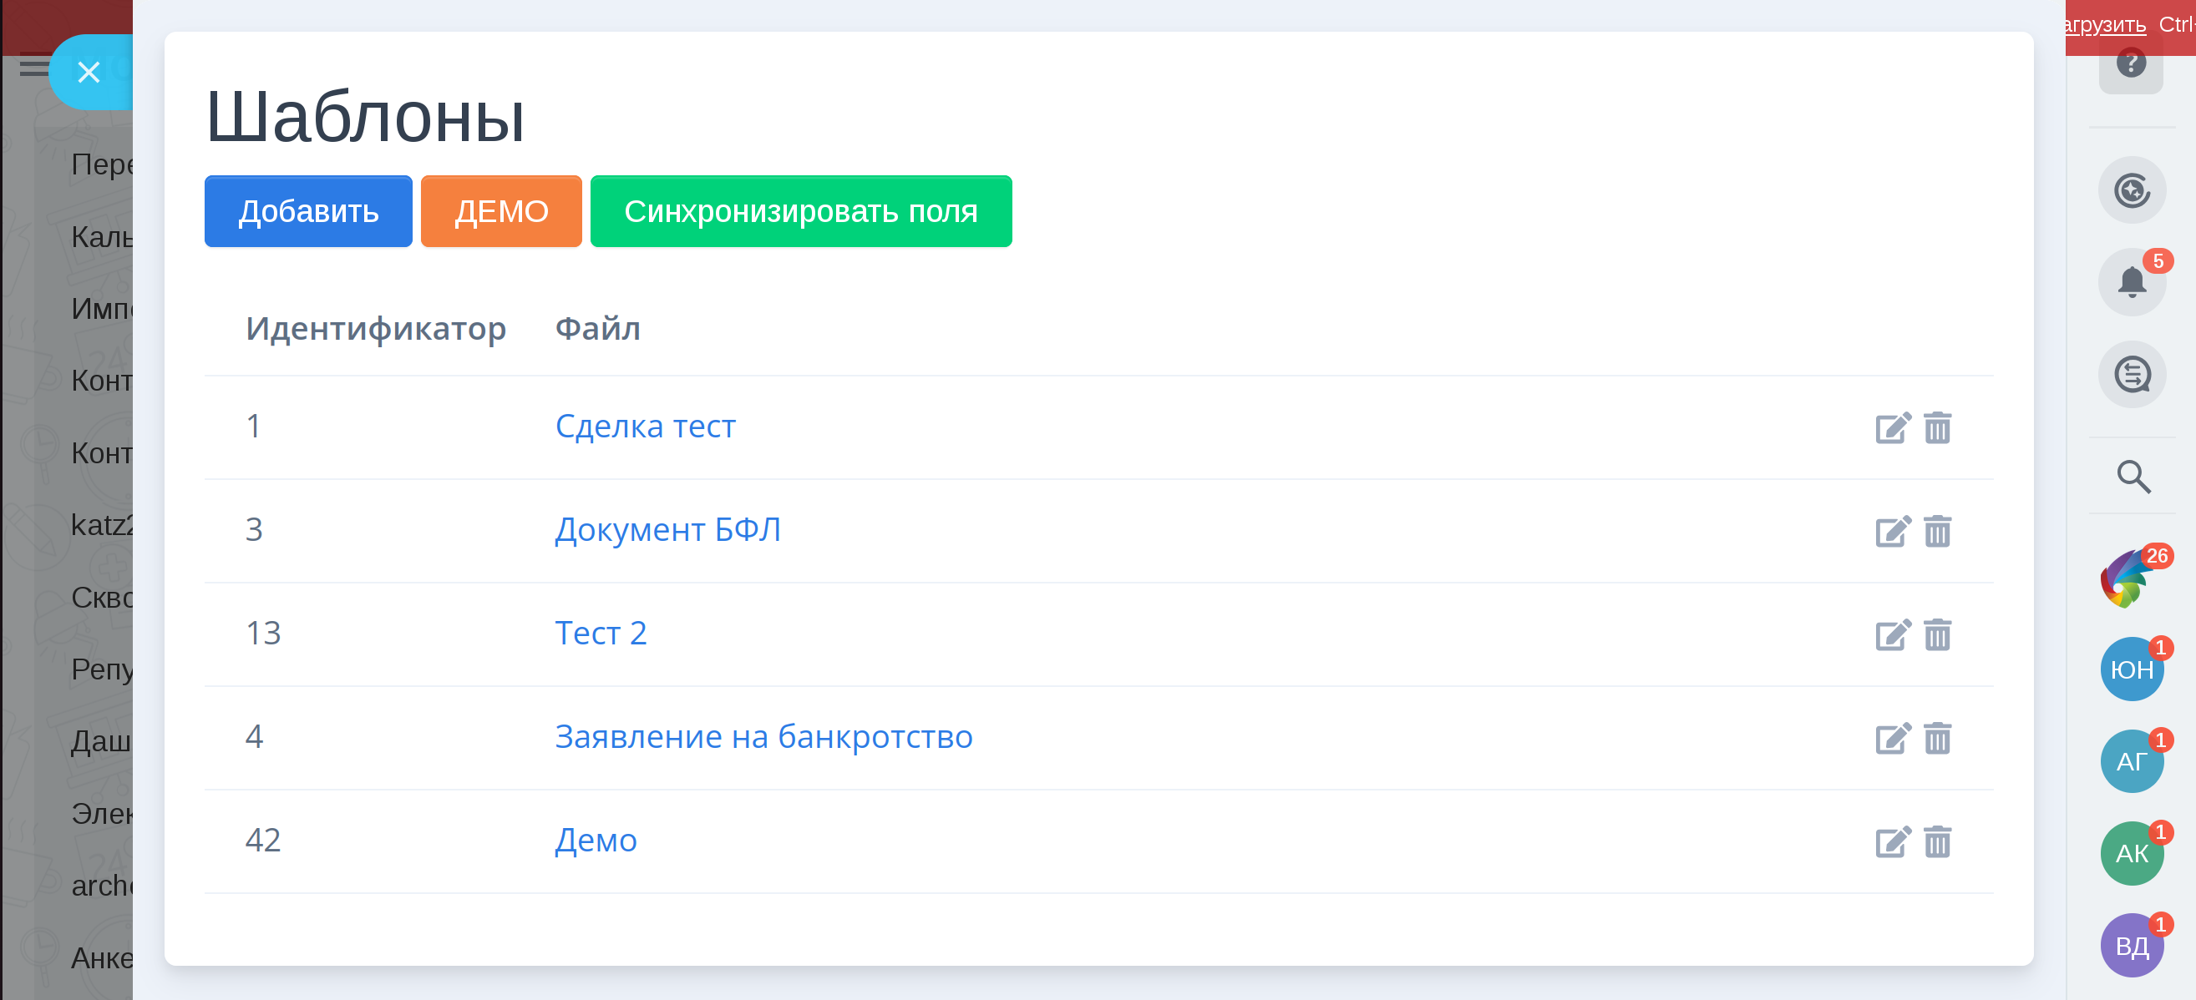
Task: Delete the "Документ БФЛ" template
Action: (1937, 532)
